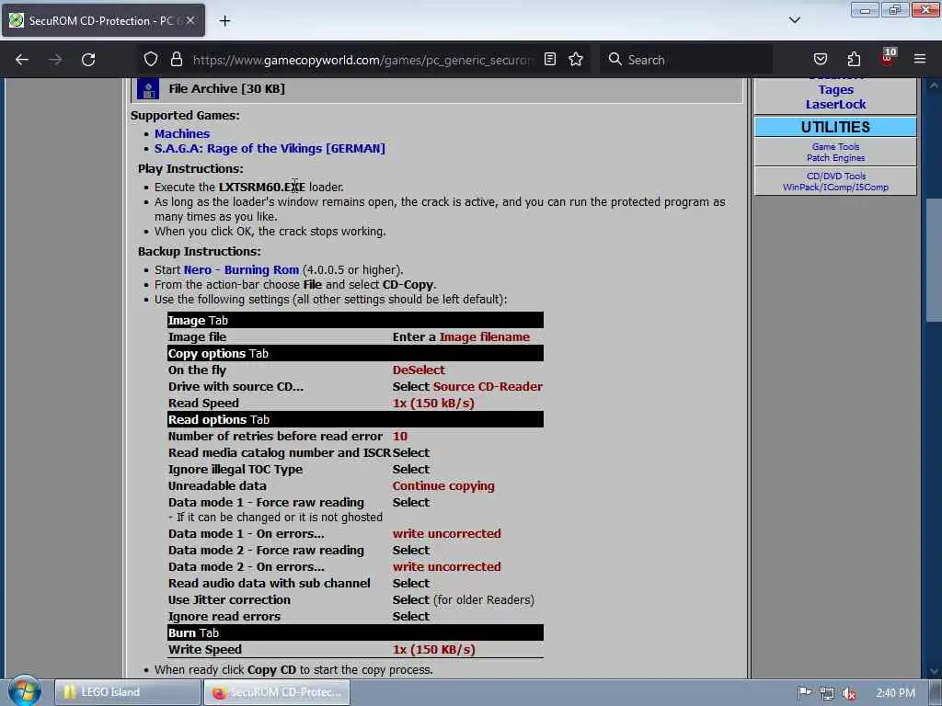Click Write Speed '1x (150 KB/s)' value
Image resolution: width=942 pixels, height=706 pixels.
(x=434, y=650)
